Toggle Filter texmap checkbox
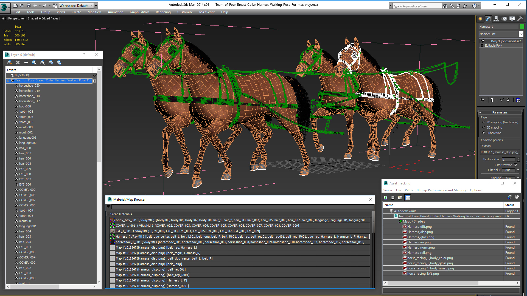This screenshot has height=296, width=527. pos(515,165)
